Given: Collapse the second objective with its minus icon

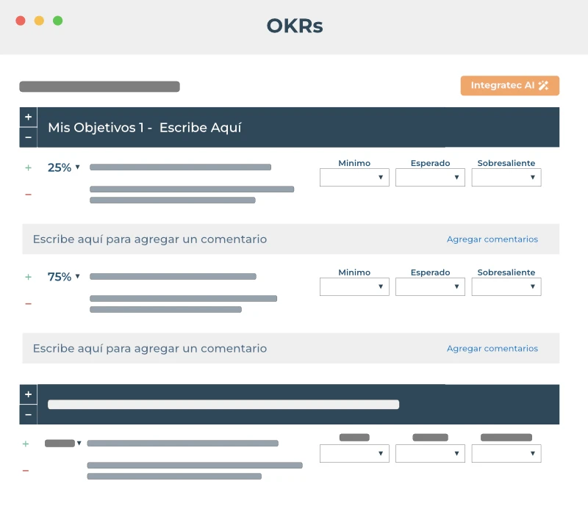Looking at the screenshot, I should click(x=28, y=414).
